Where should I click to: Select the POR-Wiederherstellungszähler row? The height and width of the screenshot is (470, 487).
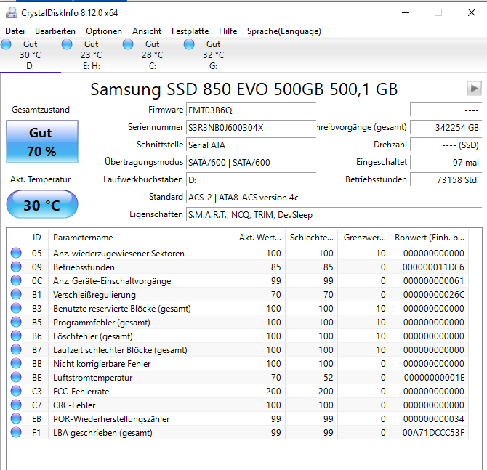238,418
